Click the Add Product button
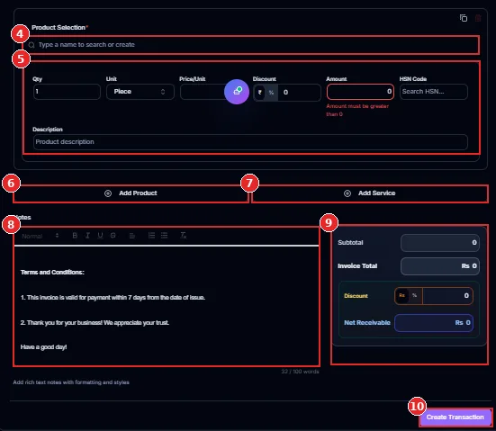The height and width of the screenshot is (431, 496). [131, 193]
